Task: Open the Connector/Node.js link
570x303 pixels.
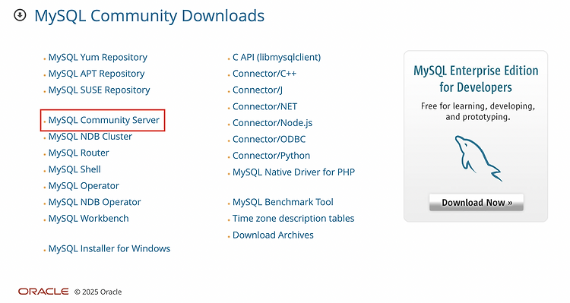Action: pos(272,123)
